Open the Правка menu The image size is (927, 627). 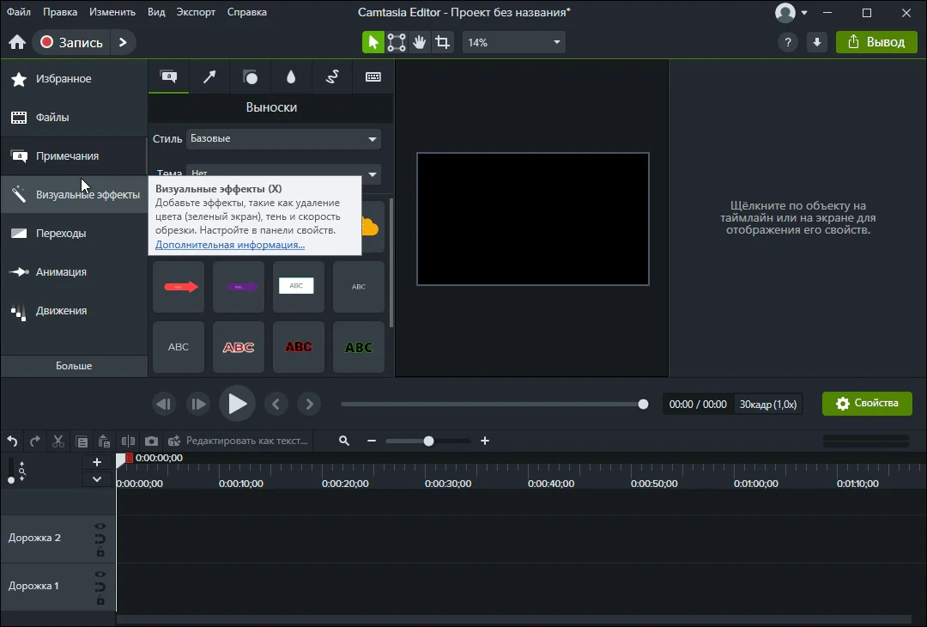click(60, 12)
